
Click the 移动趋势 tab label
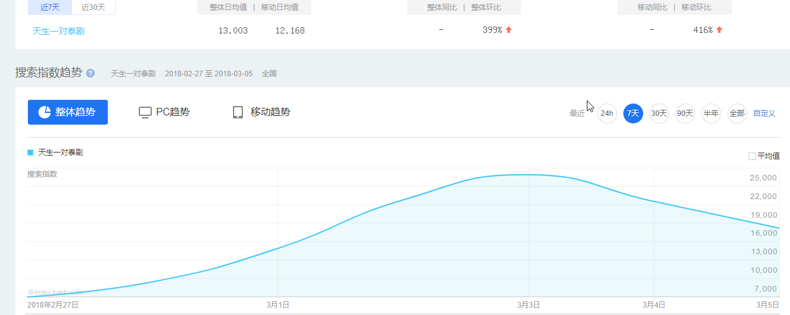click(x=270, y=112)
